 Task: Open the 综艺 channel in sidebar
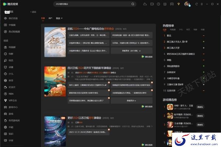(8, 60)
